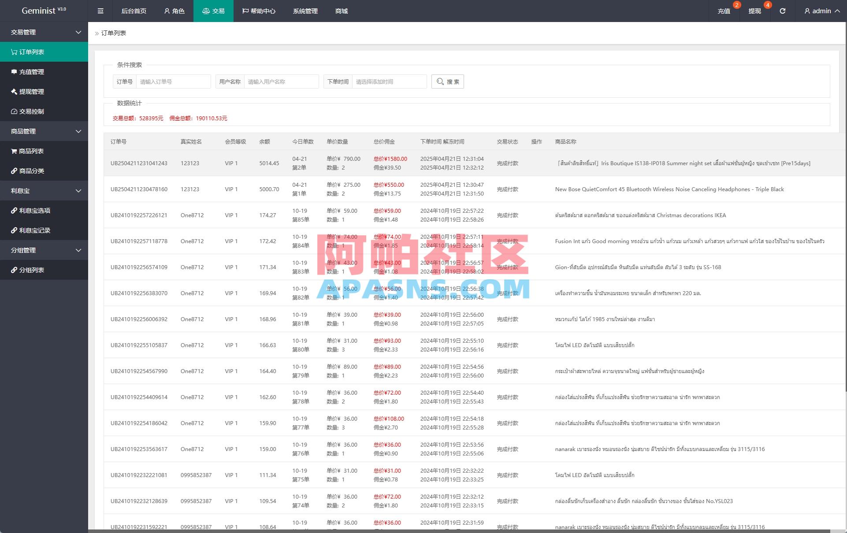
Task: Open 提现 notifications showing badge 4
Action: pyautogui.click(x=754, y=11)
